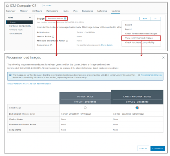Switch to the Monitor tab
Screen dimensions: 170x156
[24, 11]
